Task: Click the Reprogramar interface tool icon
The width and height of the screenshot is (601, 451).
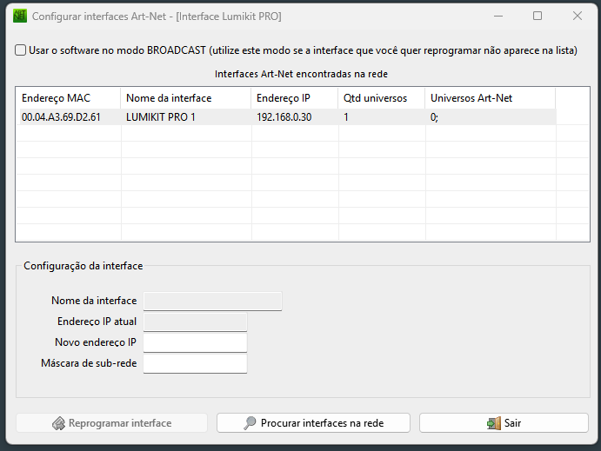Action: [58, 423]
